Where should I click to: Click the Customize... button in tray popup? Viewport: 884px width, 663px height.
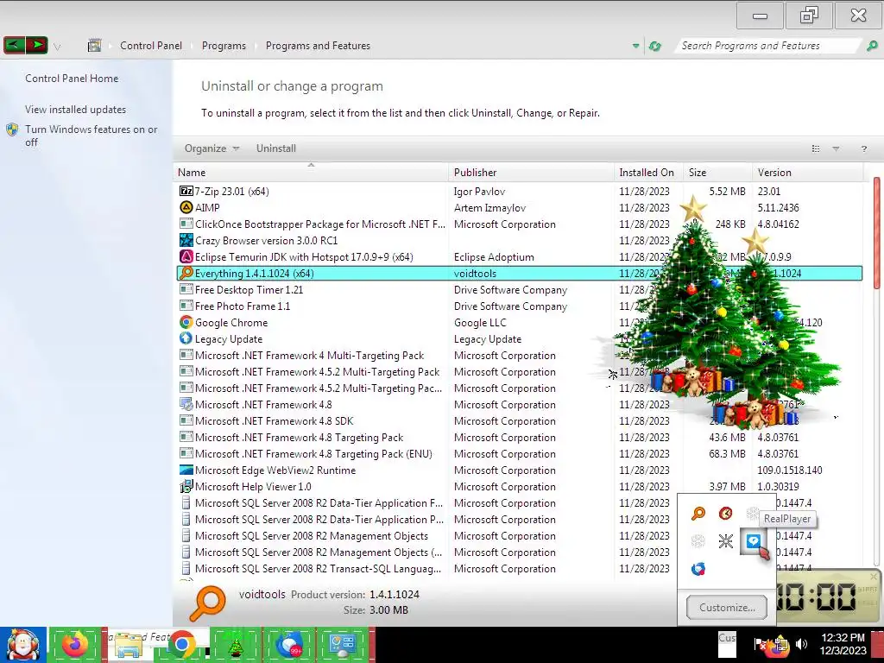[x=727, y=607]
